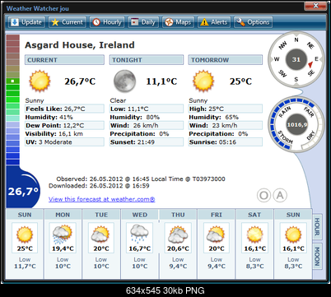Select Wednesday's rainy forecast icon
This screenshot has width=331, height=297.
pyautogui.click(x=139, y=234)
